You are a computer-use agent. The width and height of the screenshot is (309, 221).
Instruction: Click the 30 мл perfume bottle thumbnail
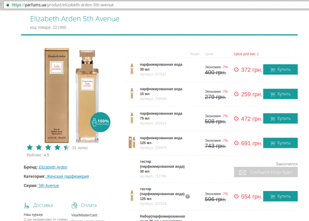coord(132,69)
